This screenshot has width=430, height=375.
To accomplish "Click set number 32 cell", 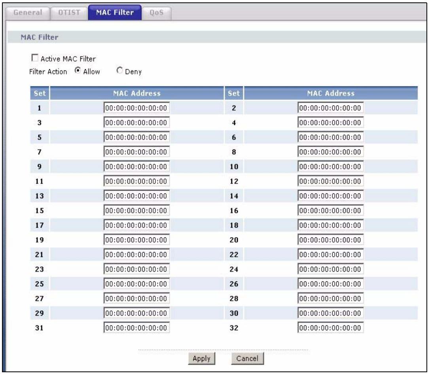I will (x=234, y=327).
